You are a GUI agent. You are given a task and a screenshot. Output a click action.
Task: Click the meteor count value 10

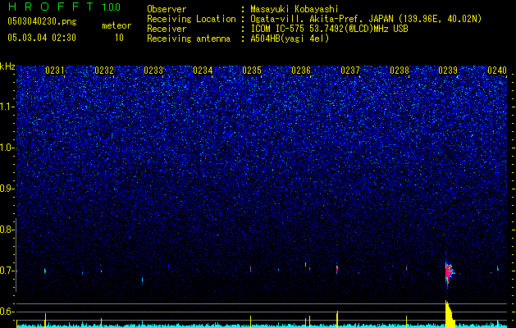[x=119, y=38]
